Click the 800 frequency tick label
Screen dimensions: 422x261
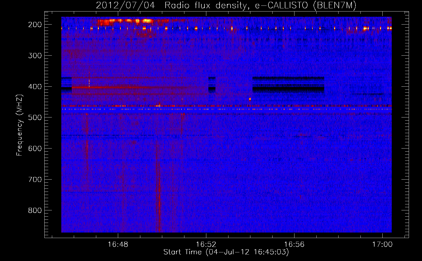tap(35, 210)
